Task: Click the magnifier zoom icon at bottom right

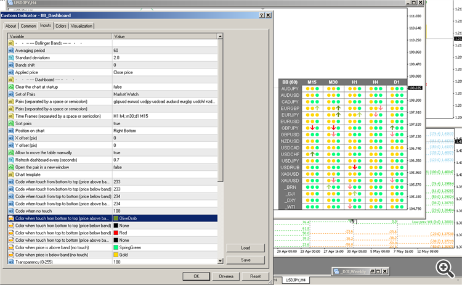Action: (445, 268)
